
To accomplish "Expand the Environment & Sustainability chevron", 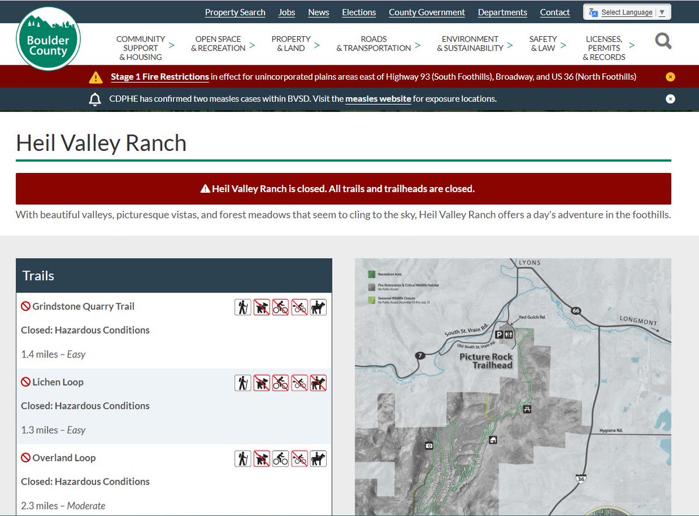I will pyautogui.click(x=510, y=44).
